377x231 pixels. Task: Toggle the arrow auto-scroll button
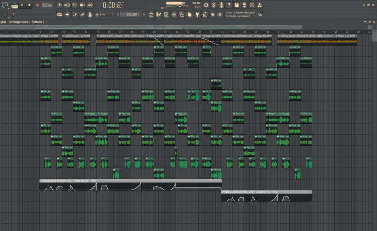67,15
